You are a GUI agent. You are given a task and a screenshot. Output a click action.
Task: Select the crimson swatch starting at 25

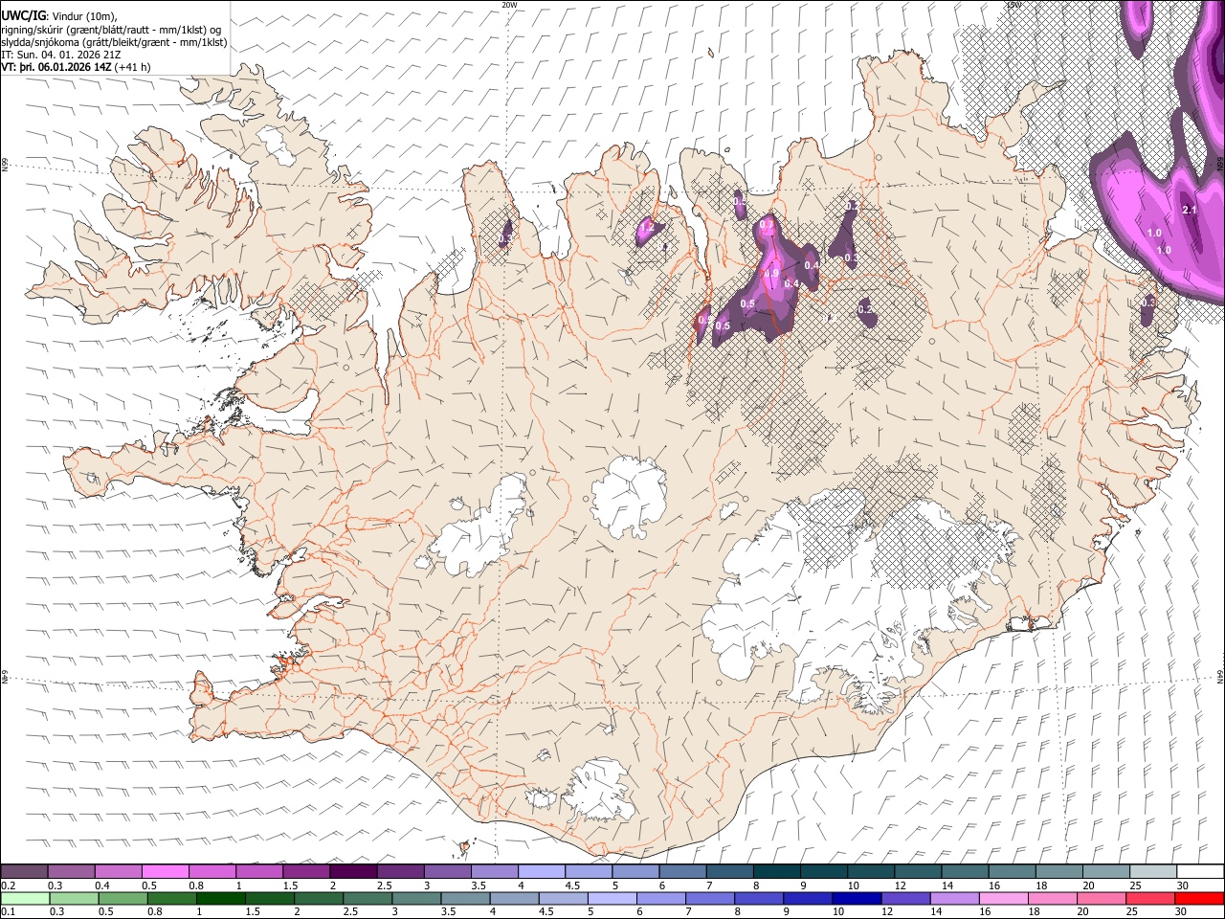[x=1150, y=899]
